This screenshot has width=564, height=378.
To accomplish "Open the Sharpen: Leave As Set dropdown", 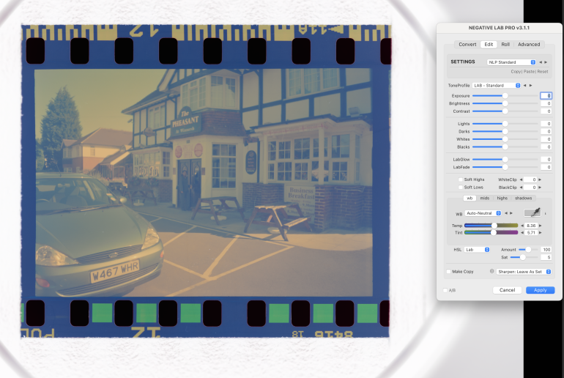I will tap(524, 272).
